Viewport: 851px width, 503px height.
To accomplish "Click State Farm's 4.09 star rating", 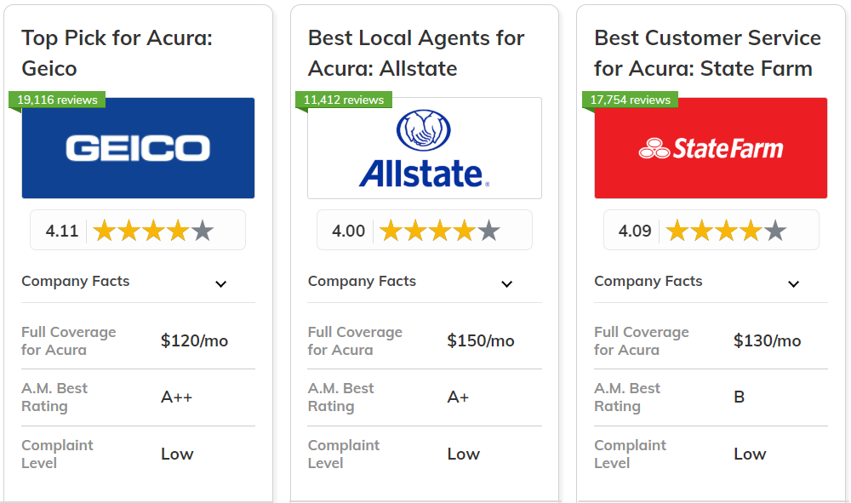I will click(x=711, y=230).
